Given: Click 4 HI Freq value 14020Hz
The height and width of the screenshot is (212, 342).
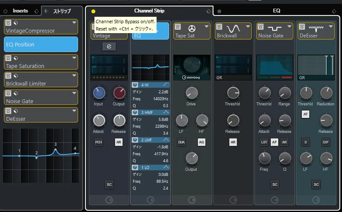Looking at the screenshot, I should (x=160, y=99).
